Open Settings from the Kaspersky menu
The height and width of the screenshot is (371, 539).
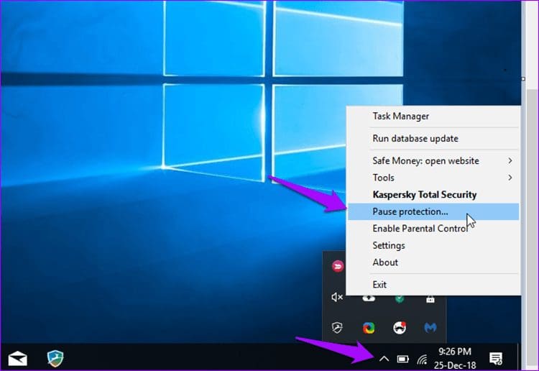click(x=433, y=245)
